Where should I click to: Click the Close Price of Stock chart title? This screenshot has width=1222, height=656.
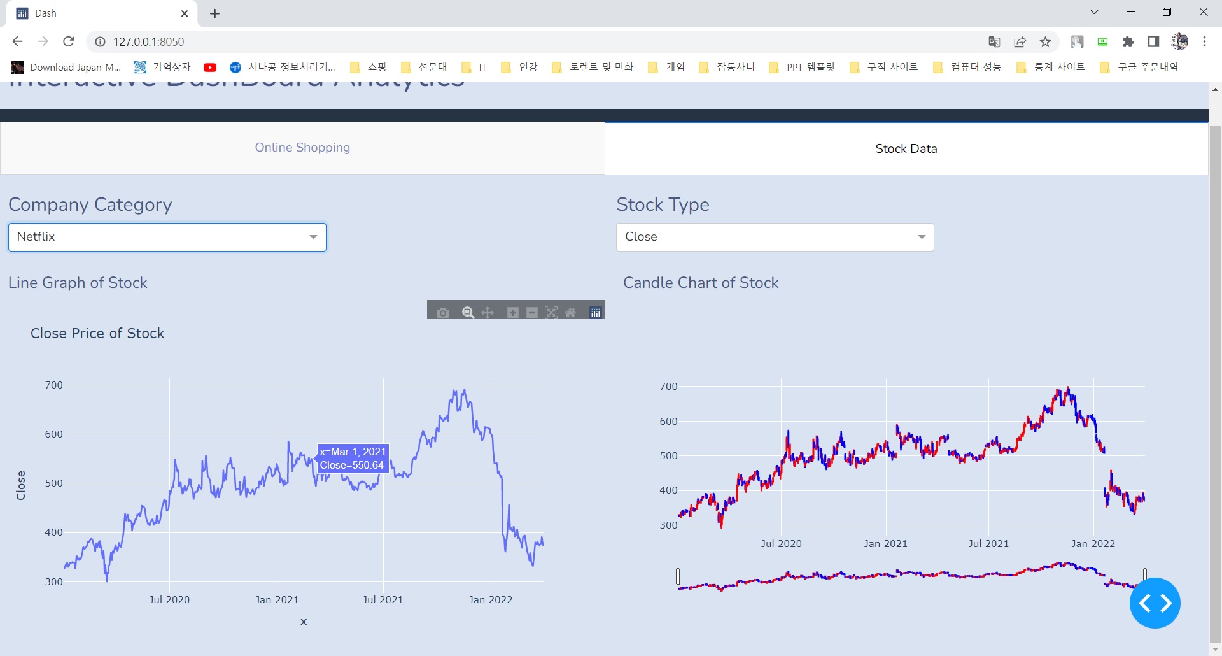coord(97,333)
